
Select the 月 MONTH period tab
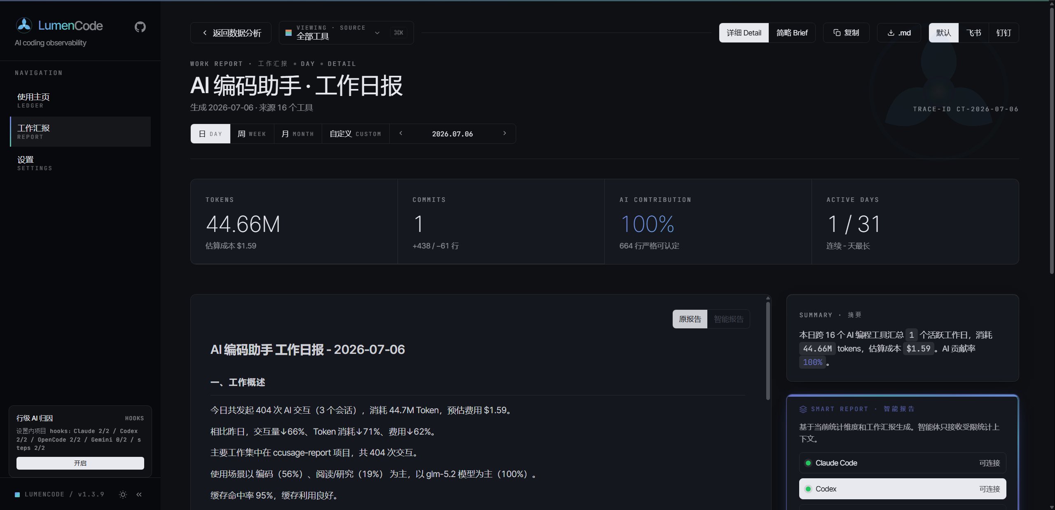point(297,133)
